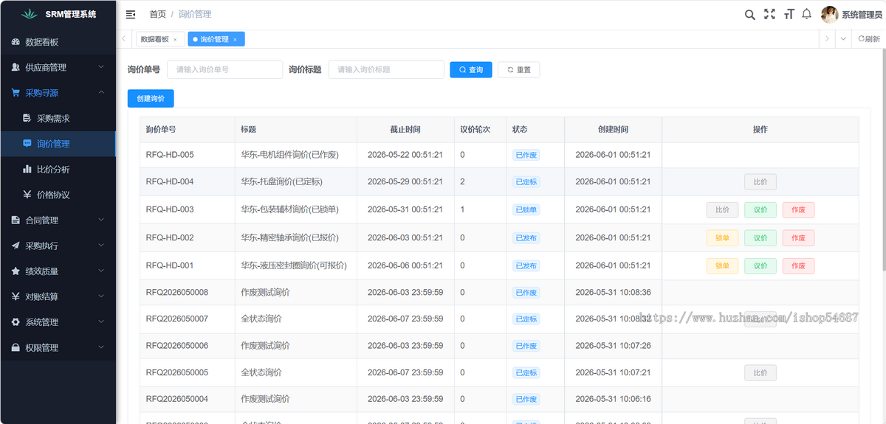Image resolution: width=886 pixels, height=424 pixels.
Task: Click 比价 for RFQ-HD-003
Action: click(x=722, y=209)
